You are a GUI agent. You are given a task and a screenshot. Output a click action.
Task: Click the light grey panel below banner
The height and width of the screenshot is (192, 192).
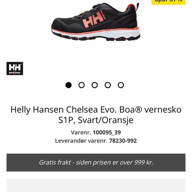pos(96,185)
